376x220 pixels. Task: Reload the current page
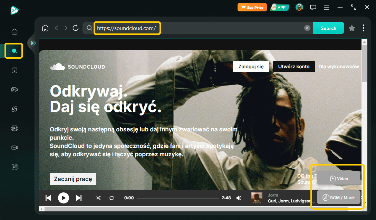(x=76, y=28)
